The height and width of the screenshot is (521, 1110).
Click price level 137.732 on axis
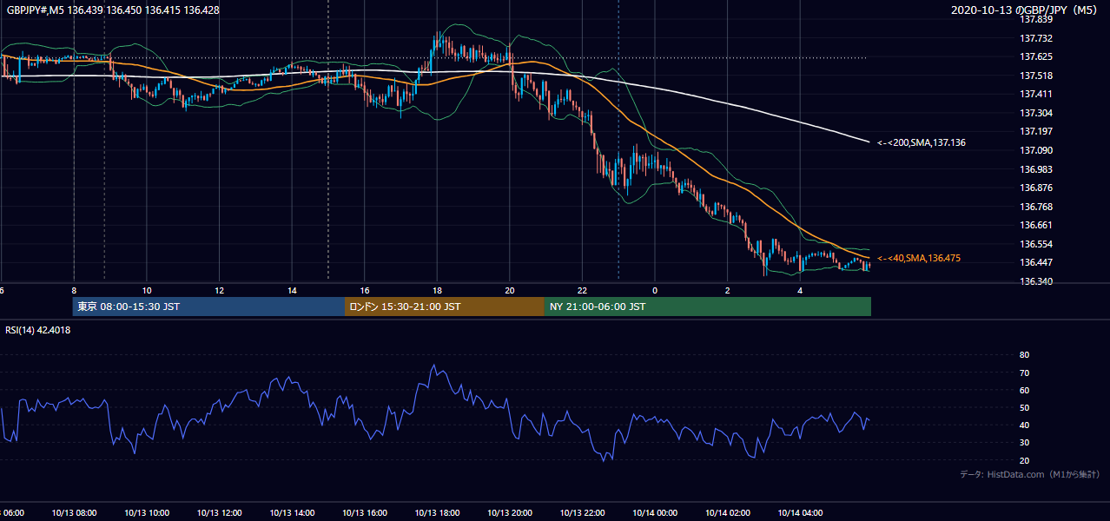point(1036,38)
